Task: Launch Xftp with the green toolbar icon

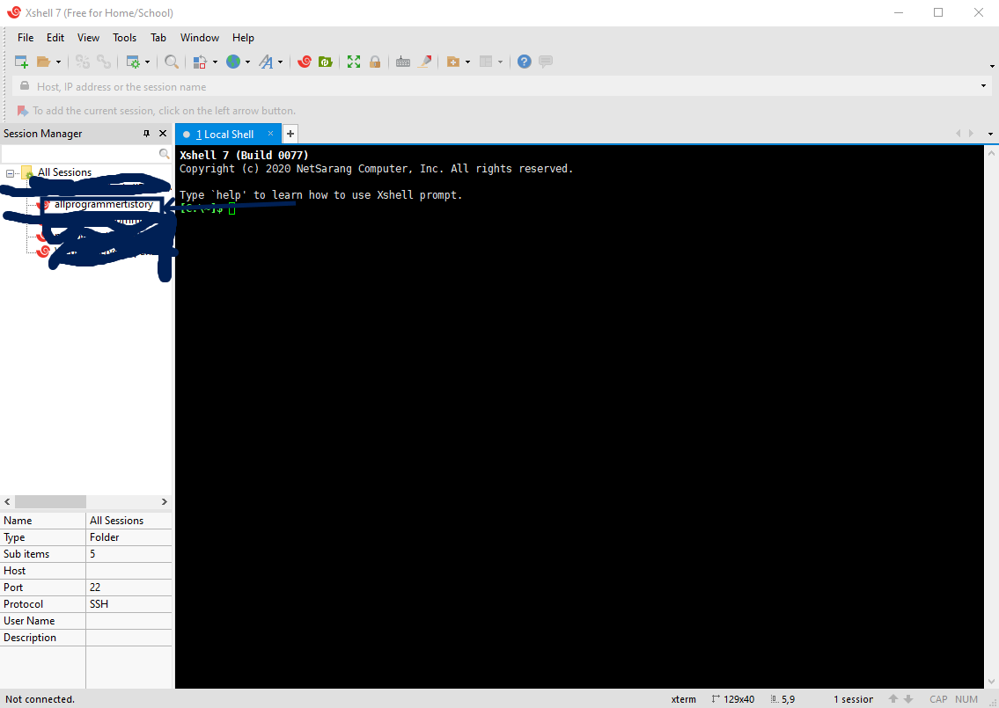Action: (326, 62)
